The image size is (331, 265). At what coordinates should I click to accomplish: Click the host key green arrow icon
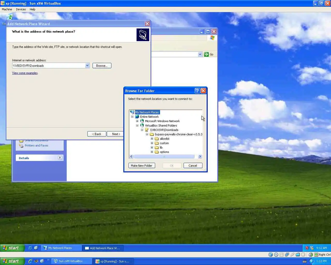[x=316, y=255]
